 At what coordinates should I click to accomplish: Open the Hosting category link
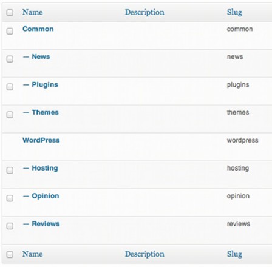[45, 168]
